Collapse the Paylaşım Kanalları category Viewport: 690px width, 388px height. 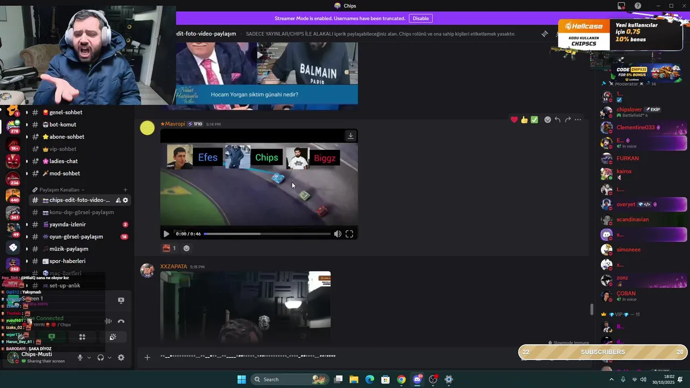click(59, 190)
